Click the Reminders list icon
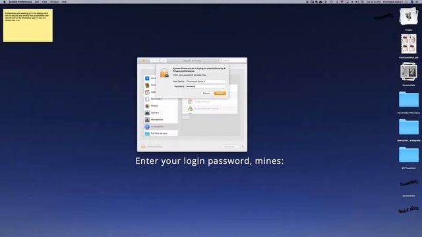 tap(147, 99)
